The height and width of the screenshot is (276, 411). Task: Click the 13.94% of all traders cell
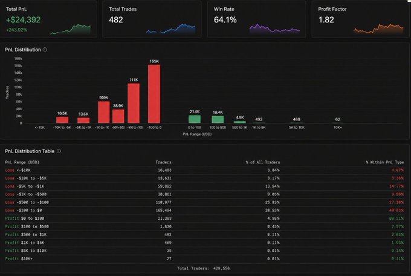coord(273,186)
